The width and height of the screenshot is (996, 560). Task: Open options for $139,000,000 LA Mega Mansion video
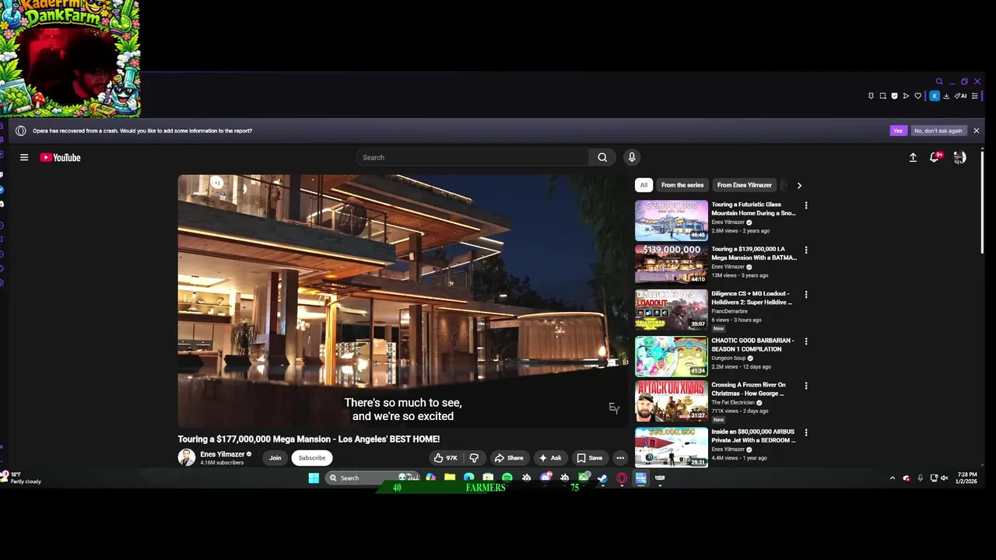pos(806,250)
